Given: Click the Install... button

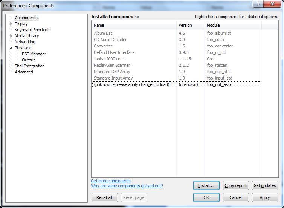Looking at the screenshot, I should tap(206, 185).
